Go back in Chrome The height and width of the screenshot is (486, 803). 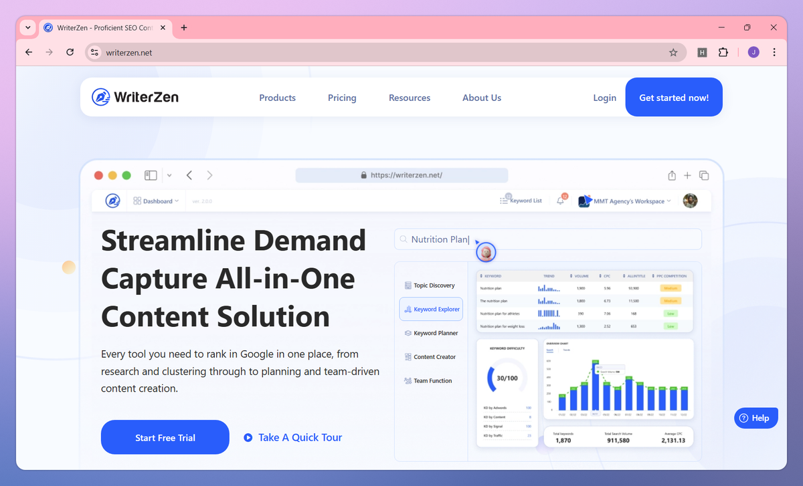pyautogui.click(x=29, y=52)
